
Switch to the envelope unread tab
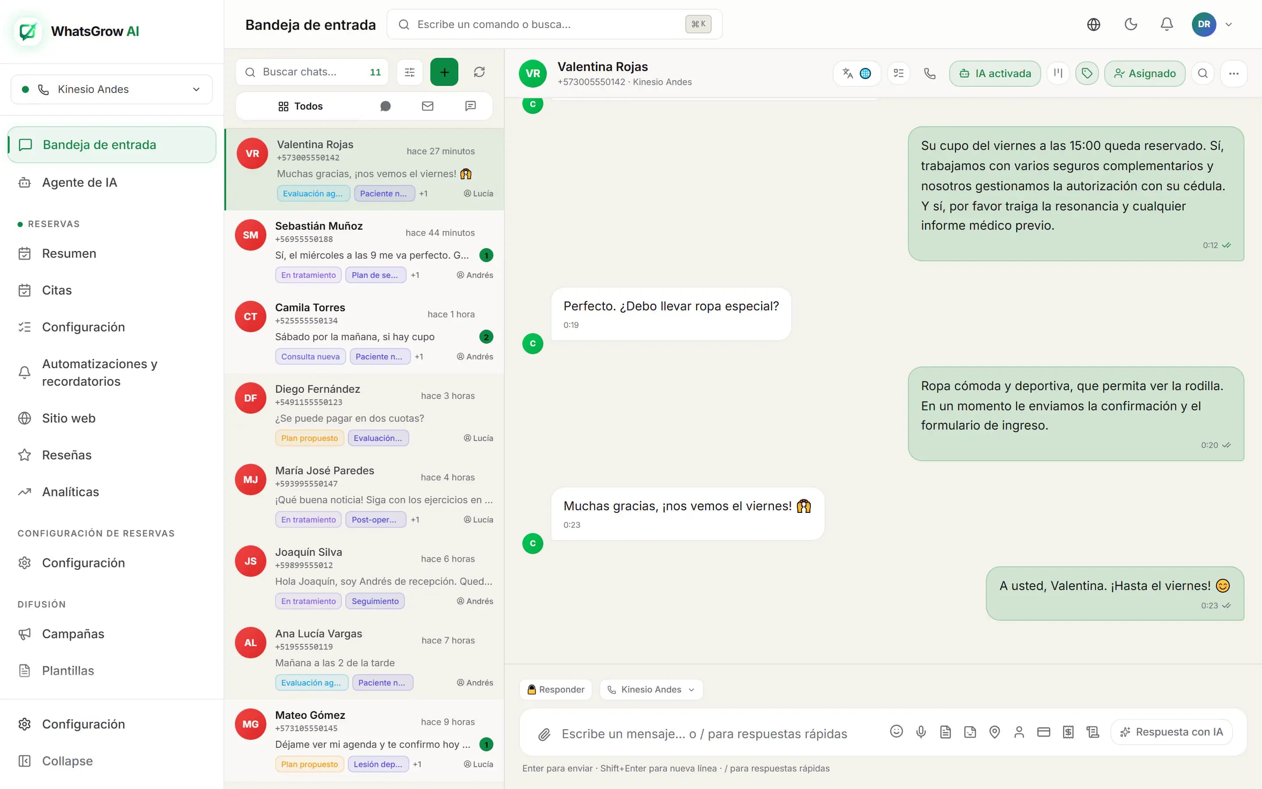tap(428, 107)
